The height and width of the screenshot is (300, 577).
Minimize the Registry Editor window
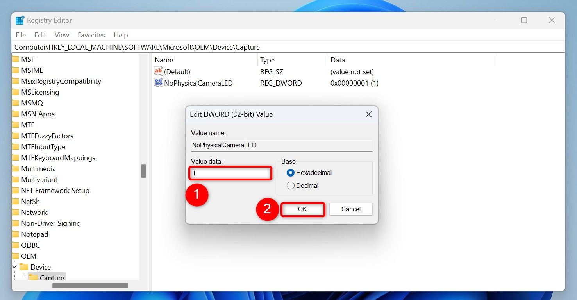[x=497, y=20]
